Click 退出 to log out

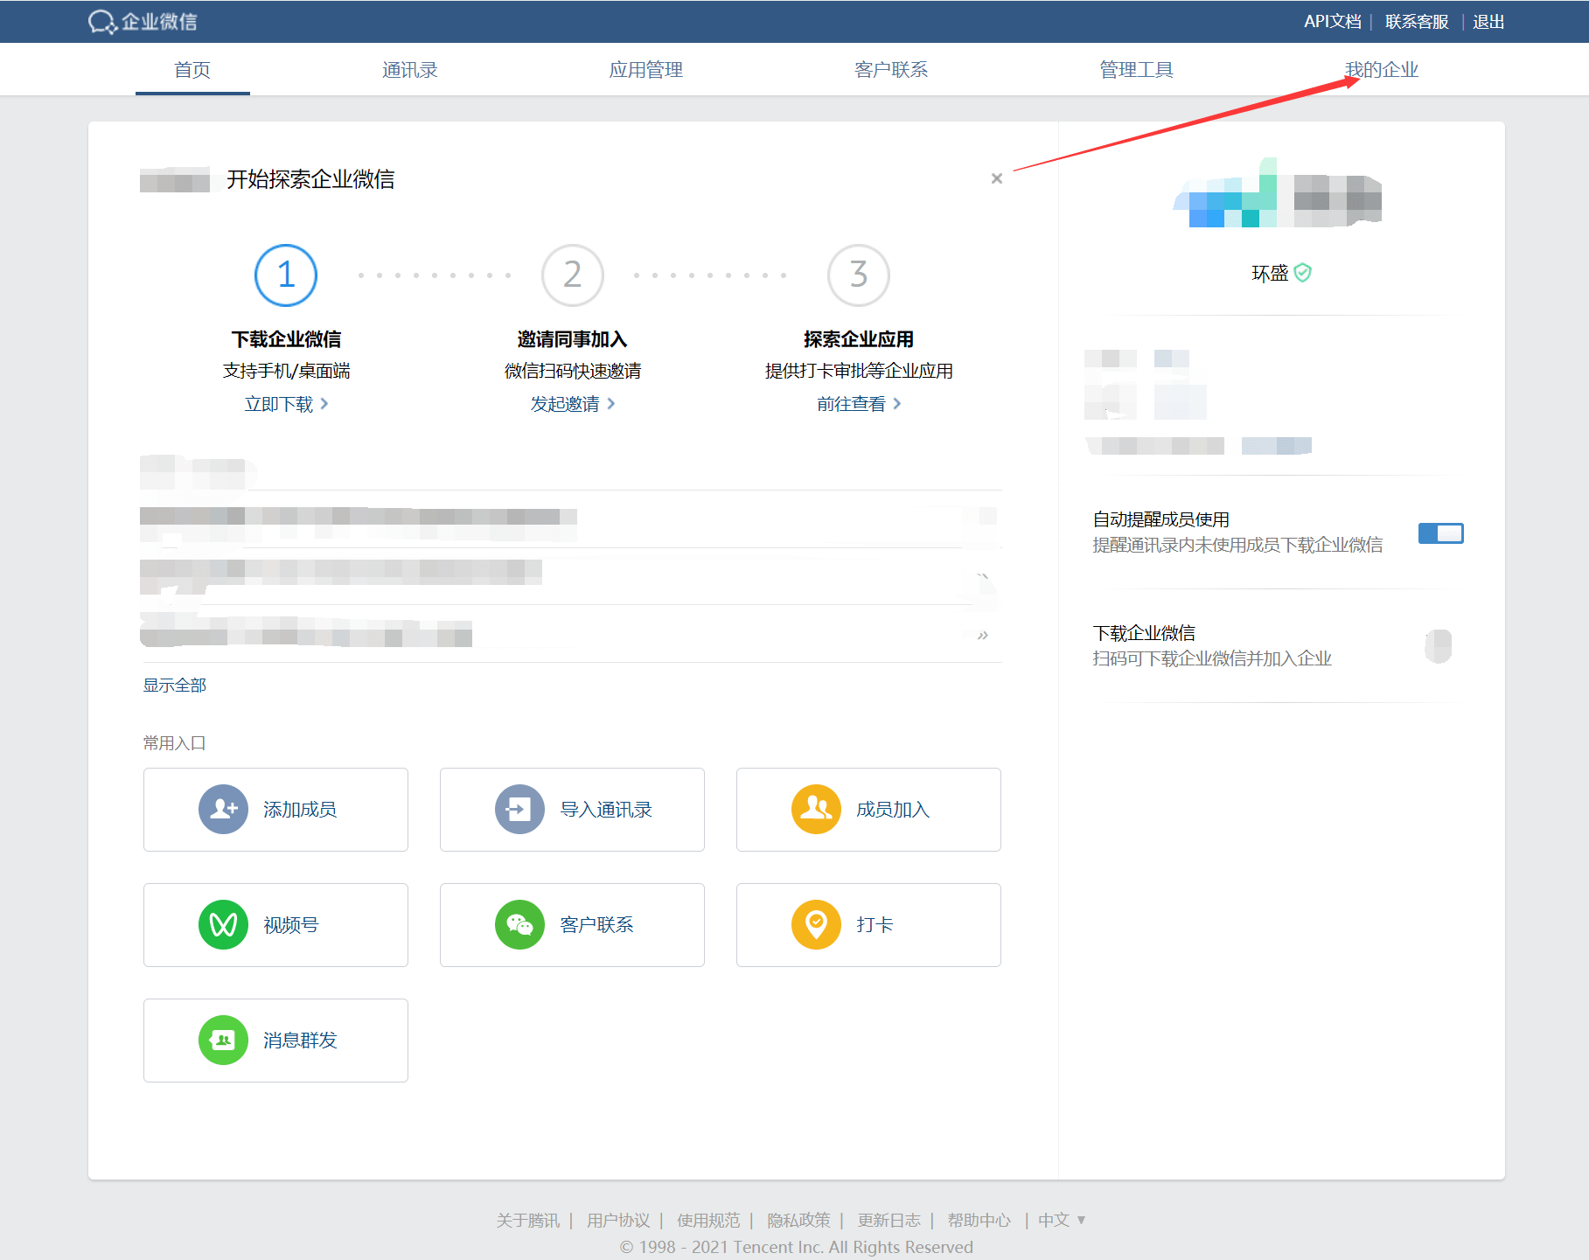point(1488,22)
